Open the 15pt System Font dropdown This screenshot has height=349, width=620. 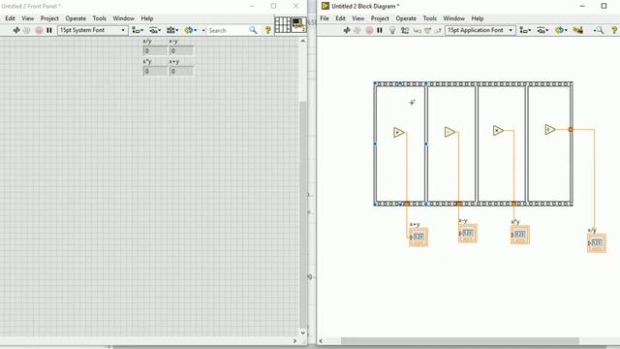(x=93, y=30)
